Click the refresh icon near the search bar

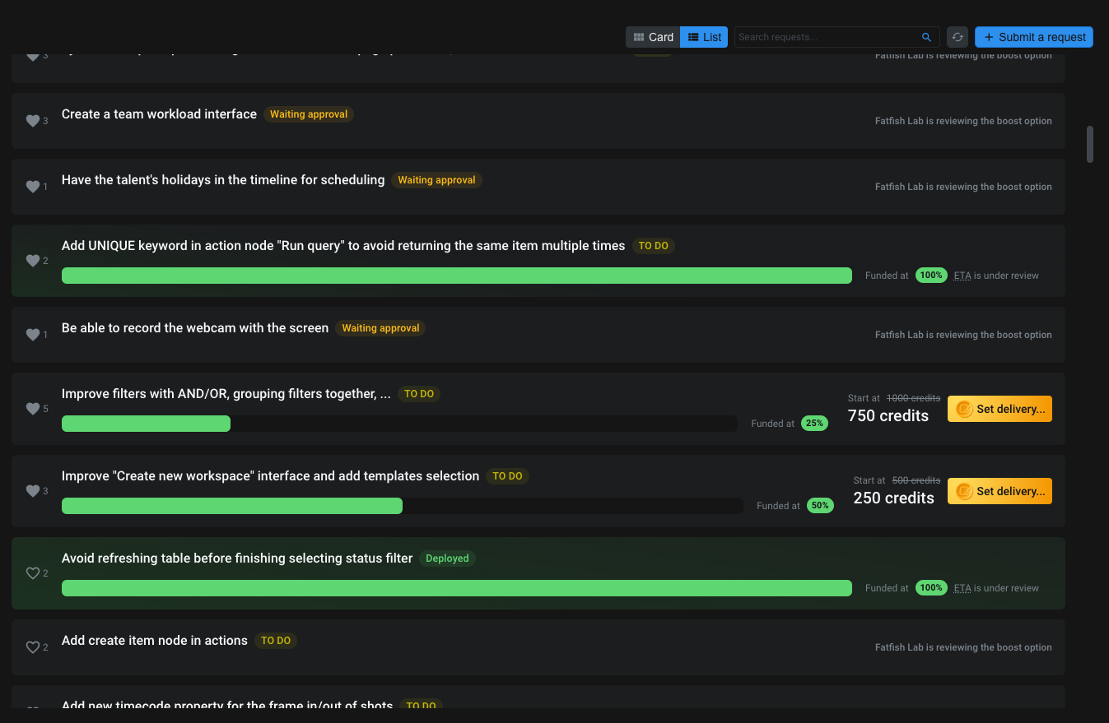tap(957, 36)
